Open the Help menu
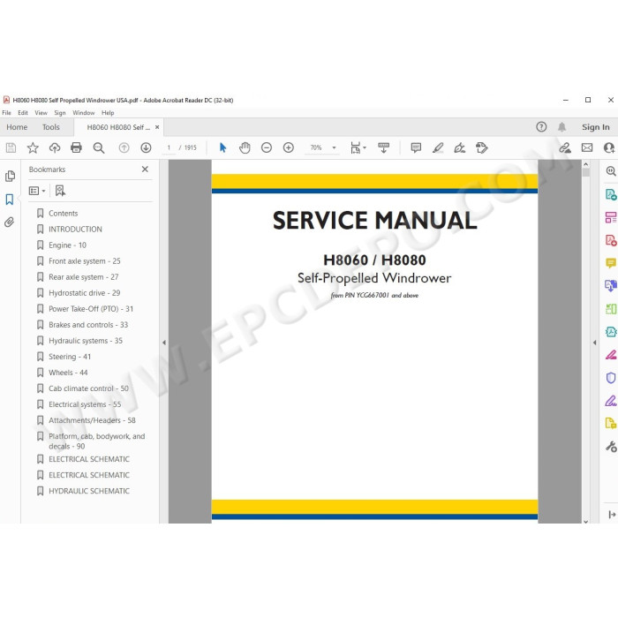 (108, 113)
